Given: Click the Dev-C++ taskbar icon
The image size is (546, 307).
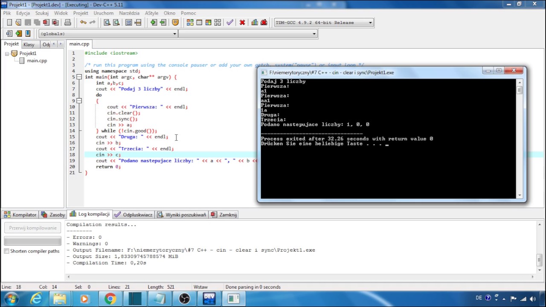Looking at the screenshot, I should (x=209, y=299).
